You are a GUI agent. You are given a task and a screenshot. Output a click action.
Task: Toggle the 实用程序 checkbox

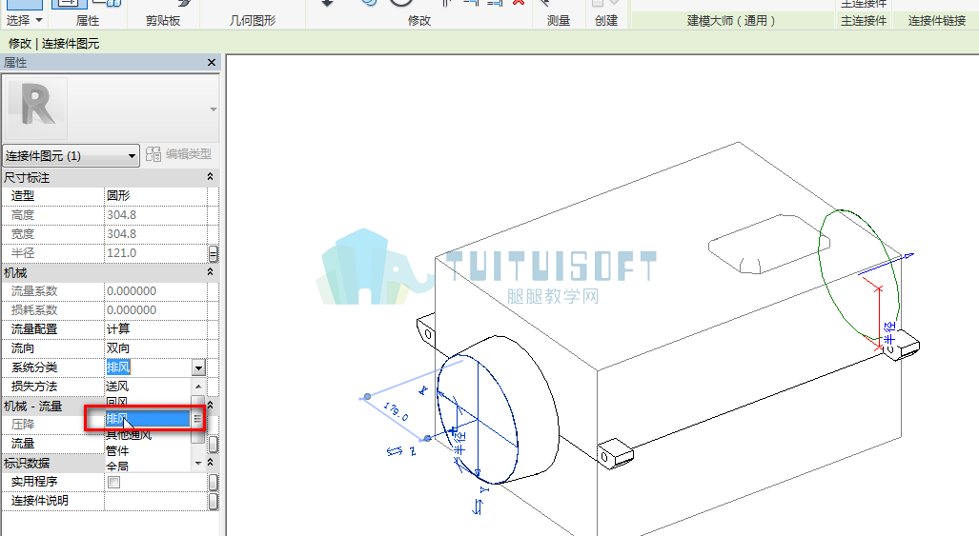click(113, 482)
